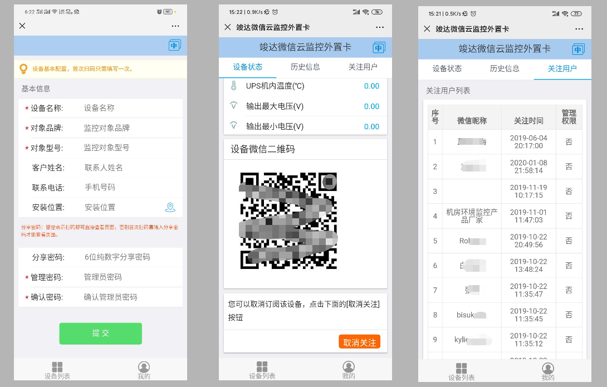Tap the voltage icon beside 输出最大电压

pyautogui.click(x=234, y=105)
